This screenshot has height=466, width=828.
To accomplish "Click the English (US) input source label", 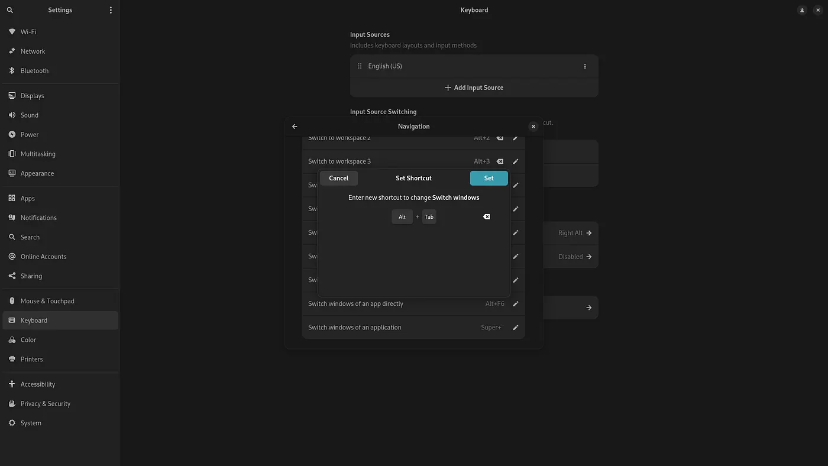I will click(385, 66).
